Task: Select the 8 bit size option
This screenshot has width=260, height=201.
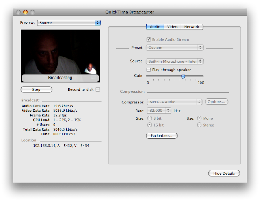Action: pos(149,118)
